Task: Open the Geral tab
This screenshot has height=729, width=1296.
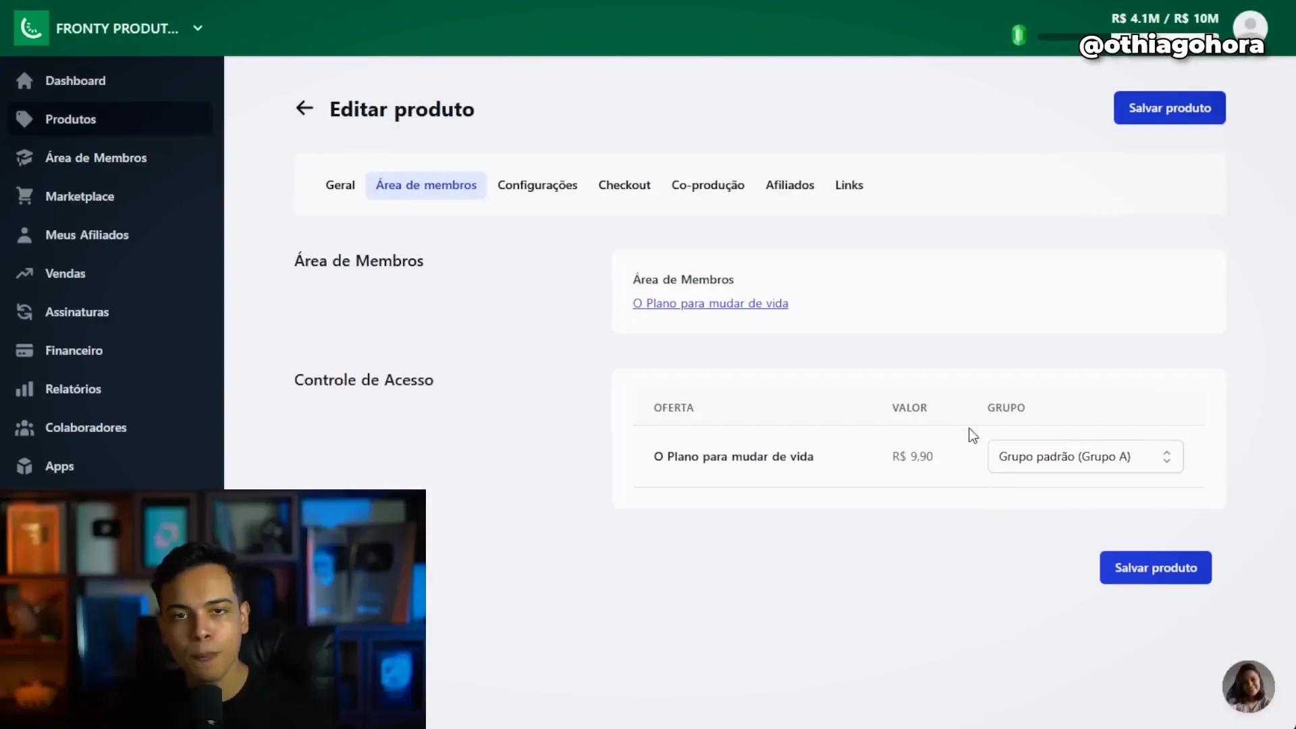Action: 340,185
